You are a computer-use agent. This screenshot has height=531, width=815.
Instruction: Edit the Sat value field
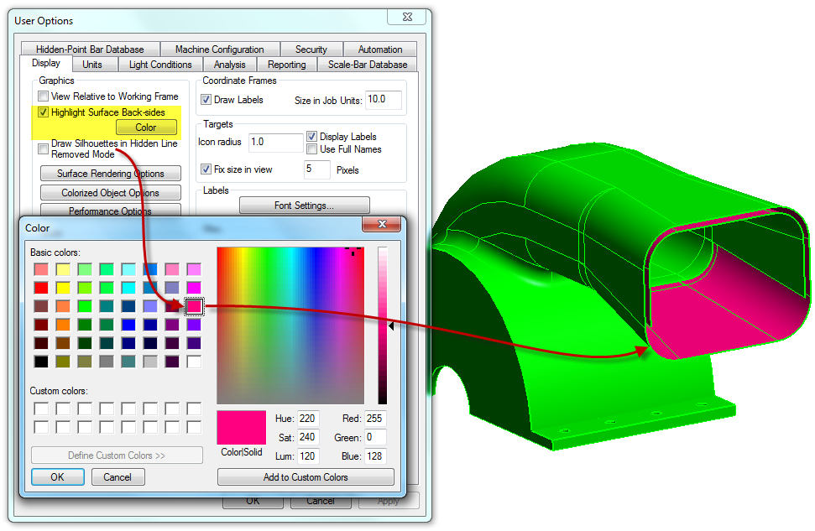pyautogui.click(x=308, y=437)
